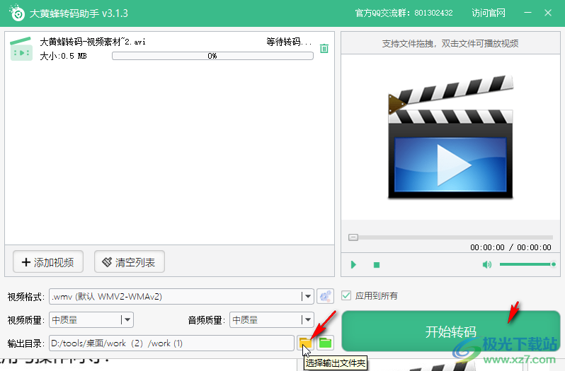This screenshot has height=371, width=565.
Task: Delete the queued avi file with trash icon
Action: point(324,49)
